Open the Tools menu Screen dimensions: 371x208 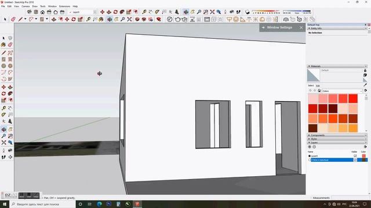42,6
